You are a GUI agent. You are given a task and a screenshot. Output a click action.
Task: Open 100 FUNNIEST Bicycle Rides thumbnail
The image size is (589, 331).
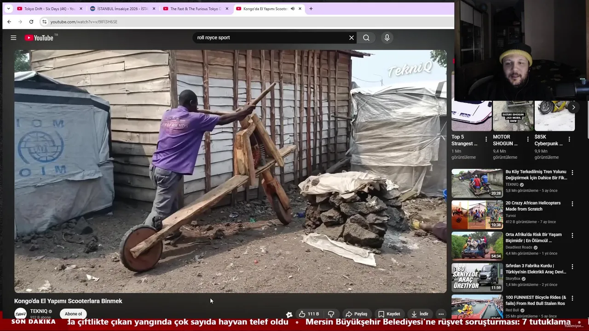(x=477, y=307)
